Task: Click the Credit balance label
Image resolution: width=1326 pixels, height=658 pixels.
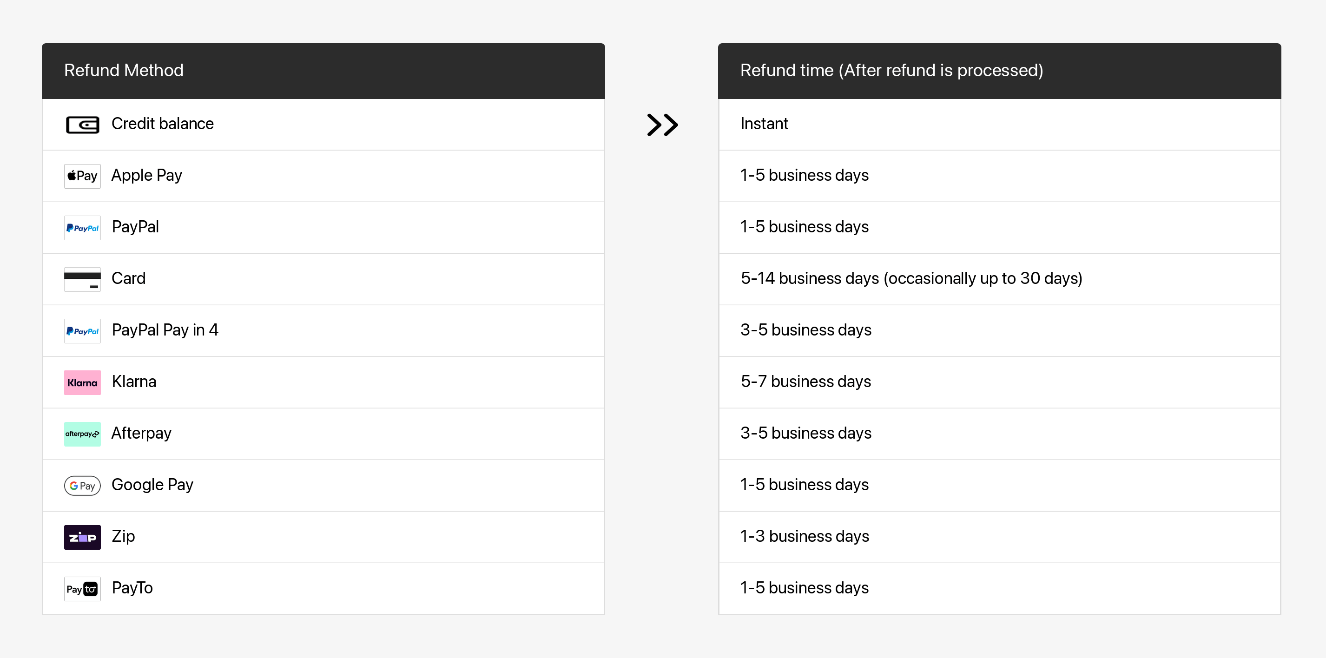Action: pyautogui.click(x=162, y=124)
